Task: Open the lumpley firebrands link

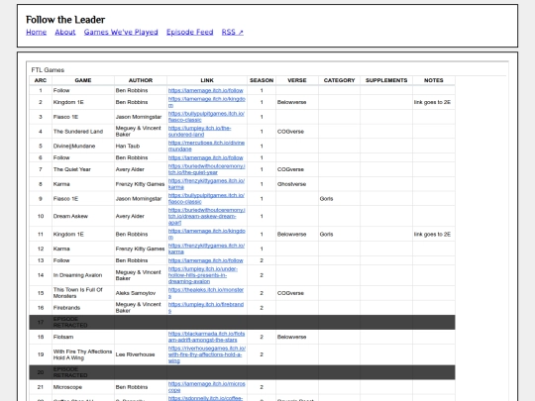Action: pos(206,308)
